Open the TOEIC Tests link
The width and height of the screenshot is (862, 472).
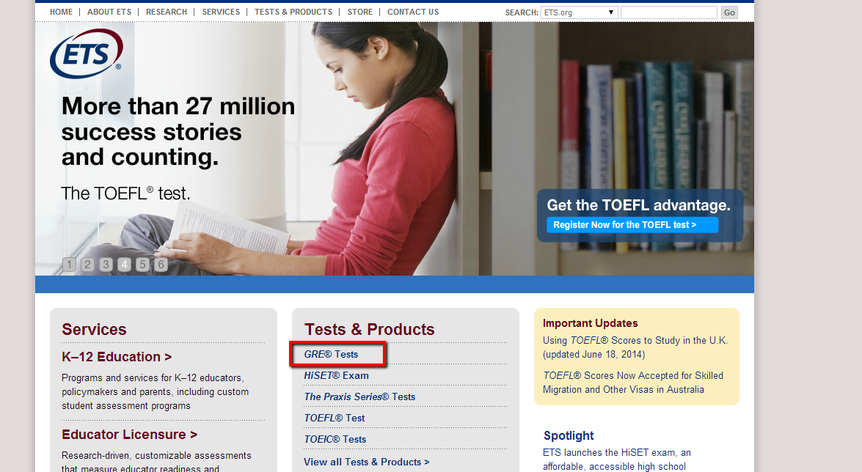335,439
